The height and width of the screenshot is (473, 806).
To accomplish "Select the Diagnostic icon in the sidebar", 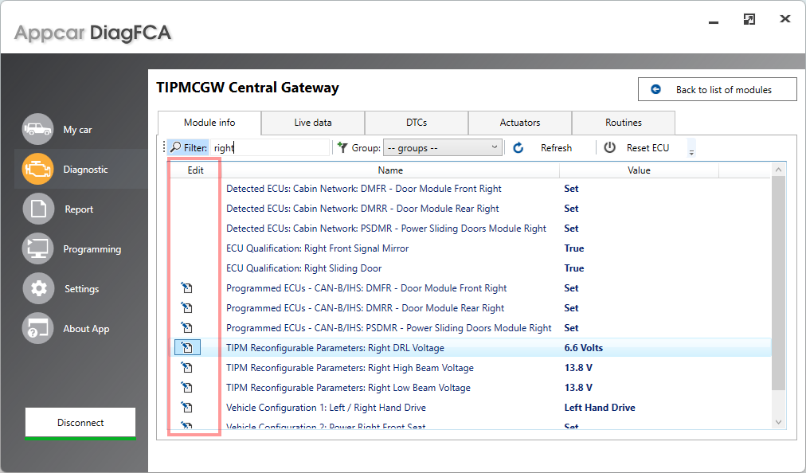I will [38, 169].
